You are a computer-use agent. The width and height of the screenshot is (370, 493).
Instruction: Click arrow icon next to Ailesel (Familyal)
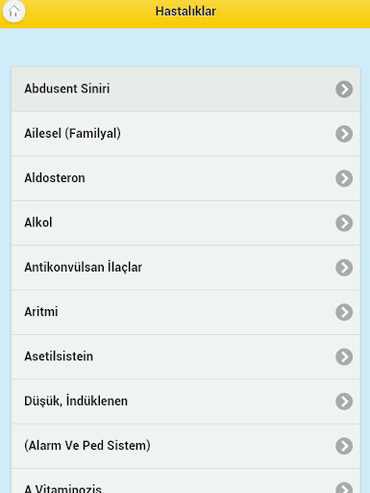pos(344,134)
